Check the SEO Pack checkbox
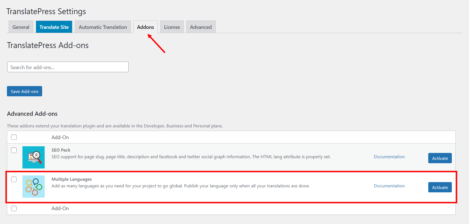This screenshot has width=469, height=224. click(14, 150)
